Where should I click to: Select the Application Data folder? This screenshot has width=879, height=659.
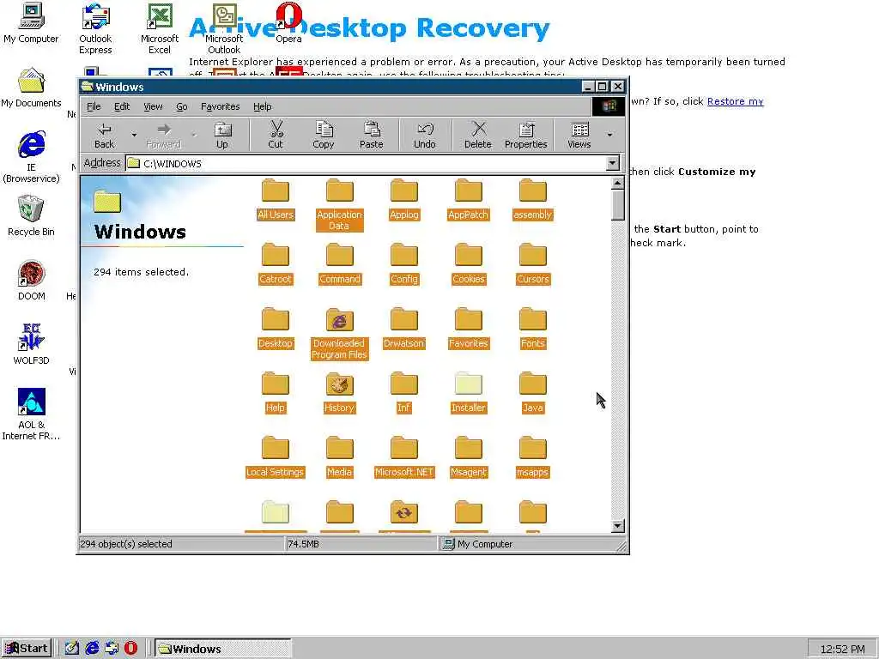(x=339, y=204)
